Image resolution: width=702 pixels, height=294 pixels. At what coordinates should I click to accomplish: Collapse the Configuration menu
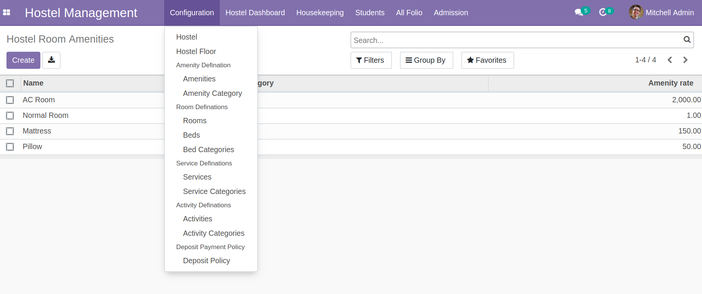[192, 13]
